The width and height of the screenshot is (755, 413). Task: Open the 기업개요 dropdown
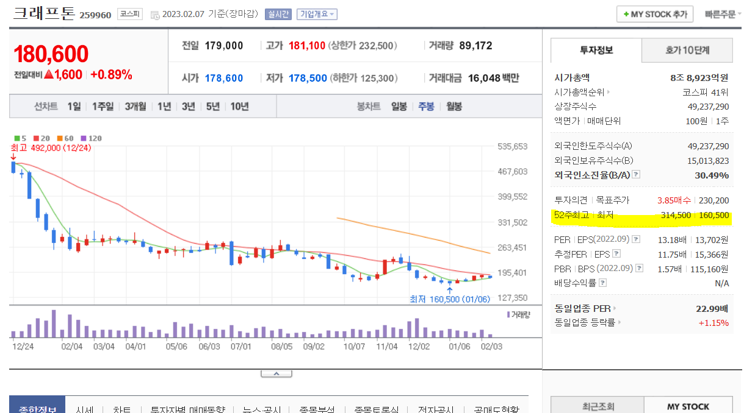point(317,14)
